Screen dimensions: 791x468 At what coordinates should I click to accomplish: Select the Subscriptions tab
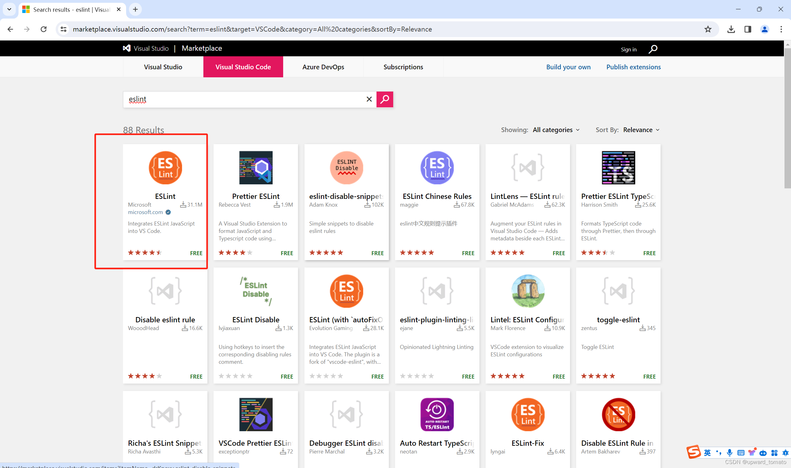(403, 67)
